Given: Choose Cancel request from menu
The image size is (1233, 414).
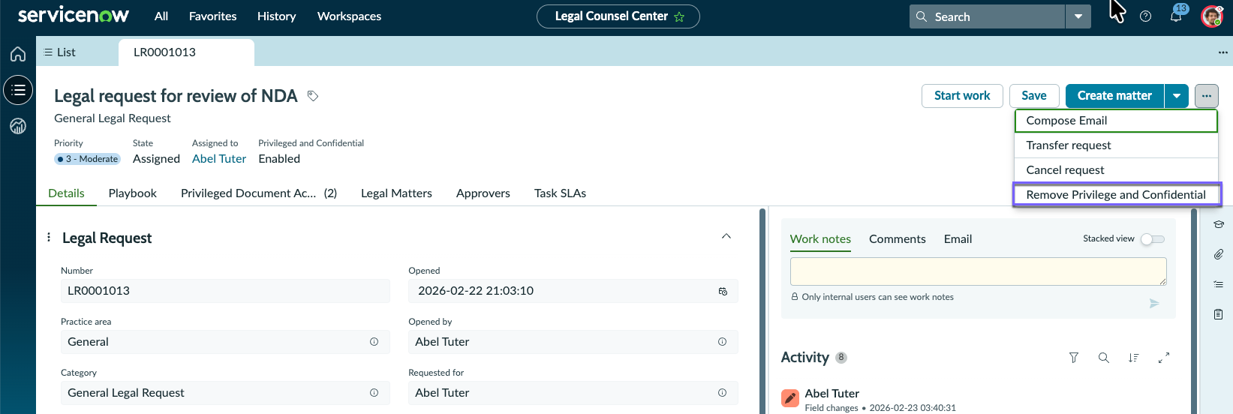Looking at the screenshot, I should pyautogui.click(x=1116, y=170).
